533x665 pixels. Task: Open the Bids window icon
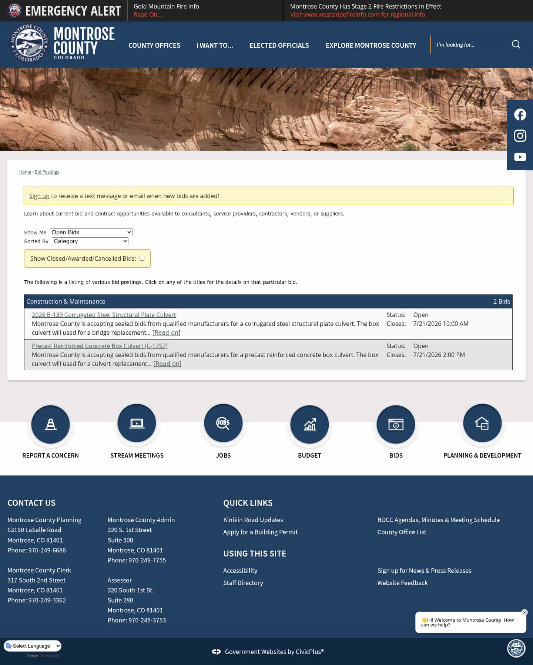396,424
